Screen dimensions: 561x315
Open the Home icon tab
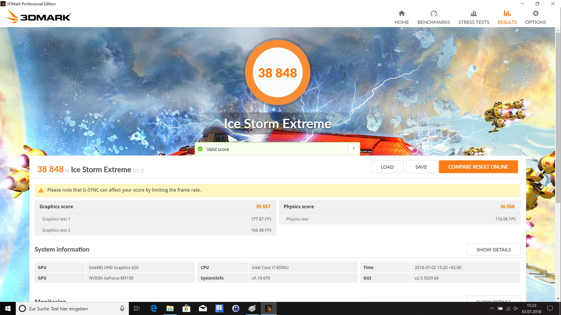tap(401, 13)
